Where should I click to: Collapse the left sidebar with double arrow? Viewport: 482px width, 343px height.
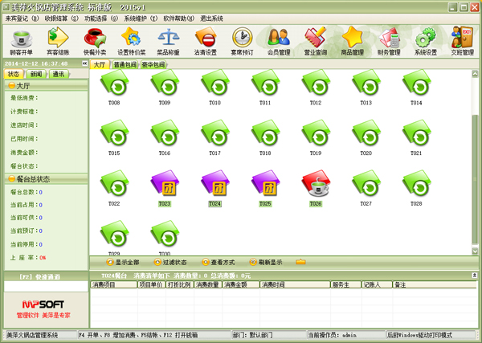pyautogui.click(x=84, y=64)
